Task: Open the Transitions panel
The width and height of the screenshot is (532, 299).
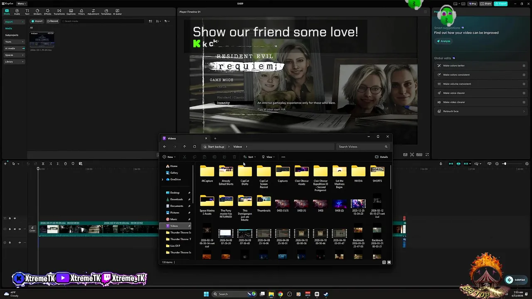Action: (x=59, y=12)
